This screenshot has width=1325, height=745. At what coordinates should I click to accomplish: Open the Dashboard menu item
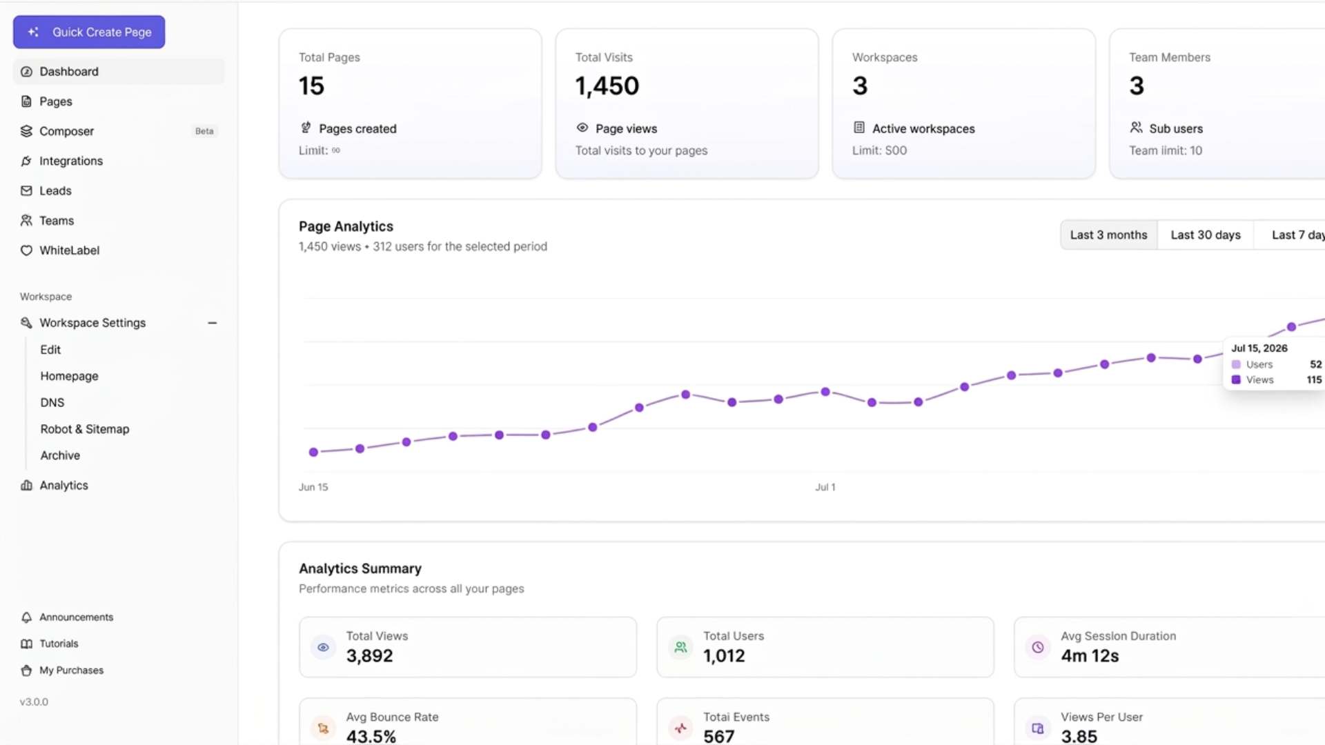(119, 72)
